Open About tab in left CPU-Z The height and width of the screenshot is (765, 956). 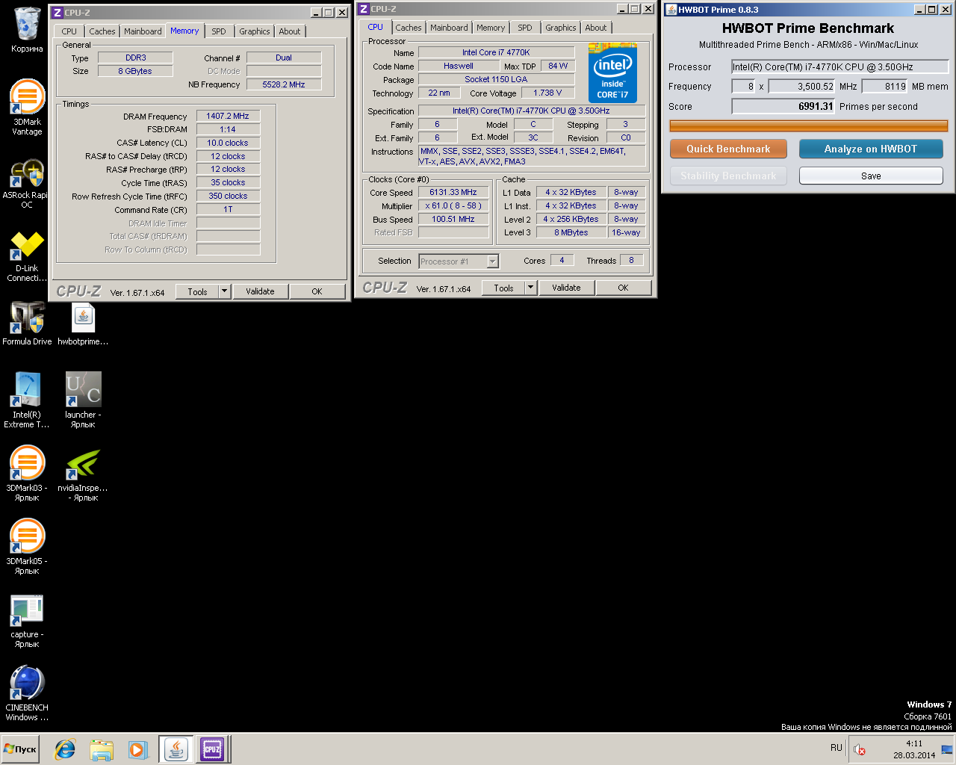pyautogui.click(x=290, y=31)
